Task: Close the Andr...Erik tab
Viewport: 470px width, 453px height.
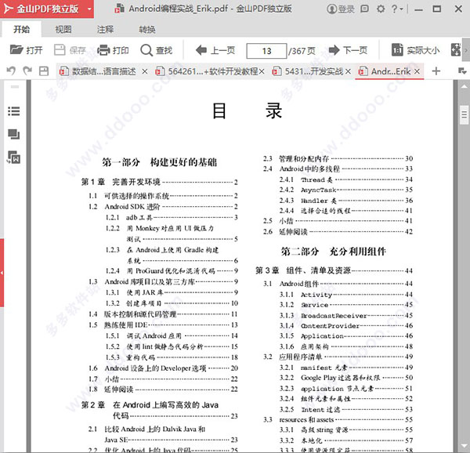Action: (417, 71)
